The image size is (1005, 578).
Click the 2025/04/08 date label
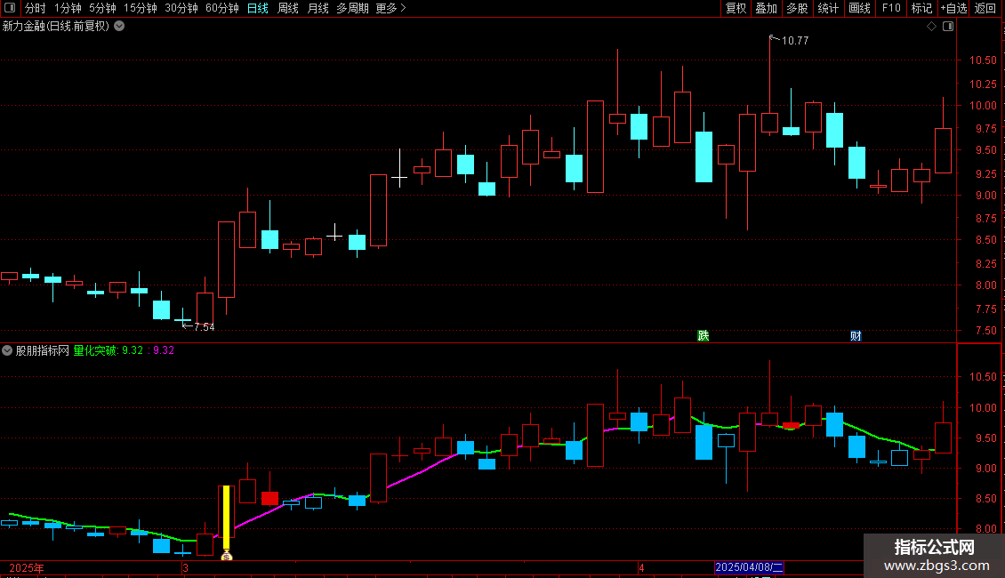pos(749,567)
